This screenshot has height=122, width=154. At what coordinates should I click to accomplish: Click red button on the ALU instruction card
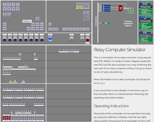click(x=152, y=19)
